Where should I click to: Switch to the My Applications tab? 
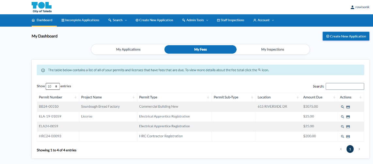click(x=128, y=49)
